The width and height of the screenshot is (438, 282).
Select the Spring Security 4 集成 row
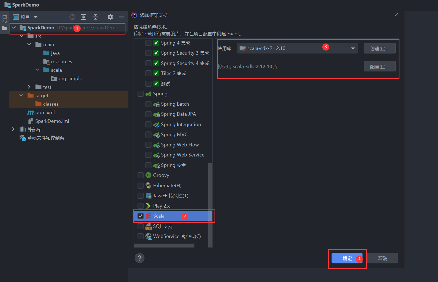pos(173,63)
